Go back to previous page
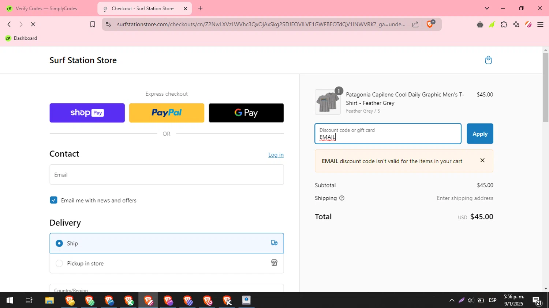This screenshot has height=308, width=549. [9, 24]
